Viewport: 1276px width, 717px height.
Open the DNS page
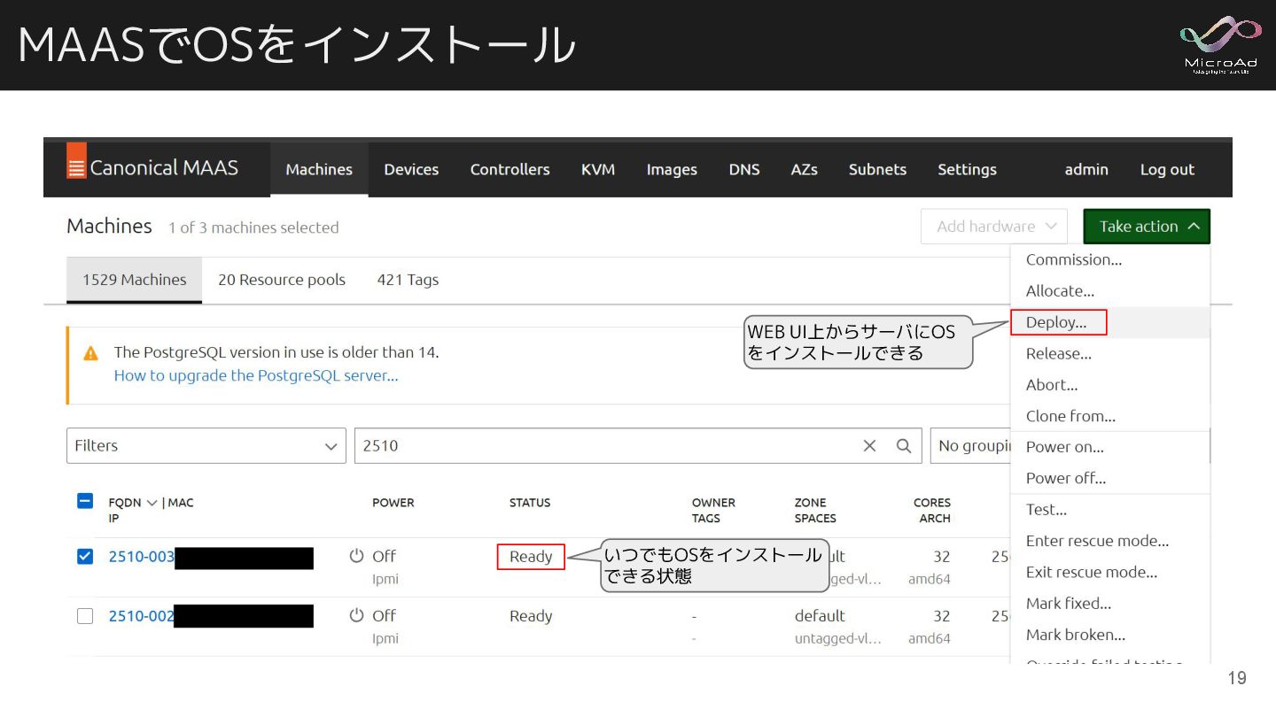tap(744, 169)
